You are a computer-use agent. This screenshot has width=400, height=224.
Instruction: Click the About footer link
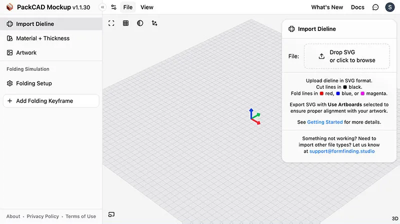[x=13, y=217]
